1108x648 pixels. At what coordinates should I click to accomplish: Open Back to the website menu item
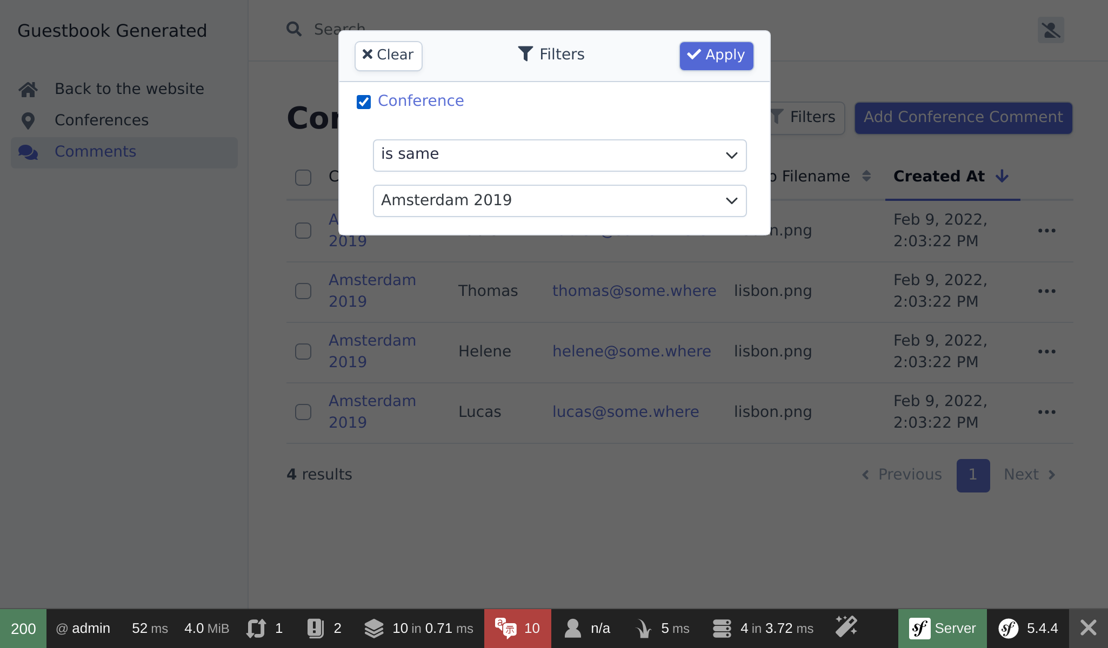[x=129, y=89]
